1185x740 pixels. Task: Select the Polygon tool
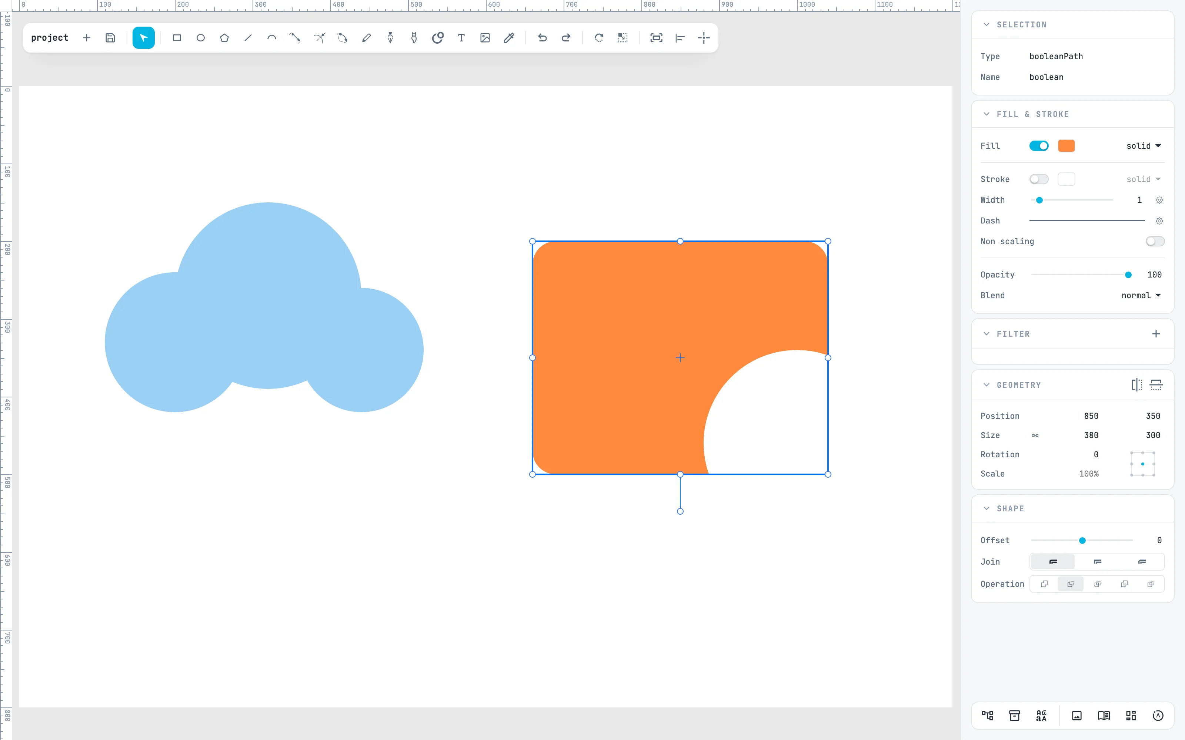pos(224,38)
